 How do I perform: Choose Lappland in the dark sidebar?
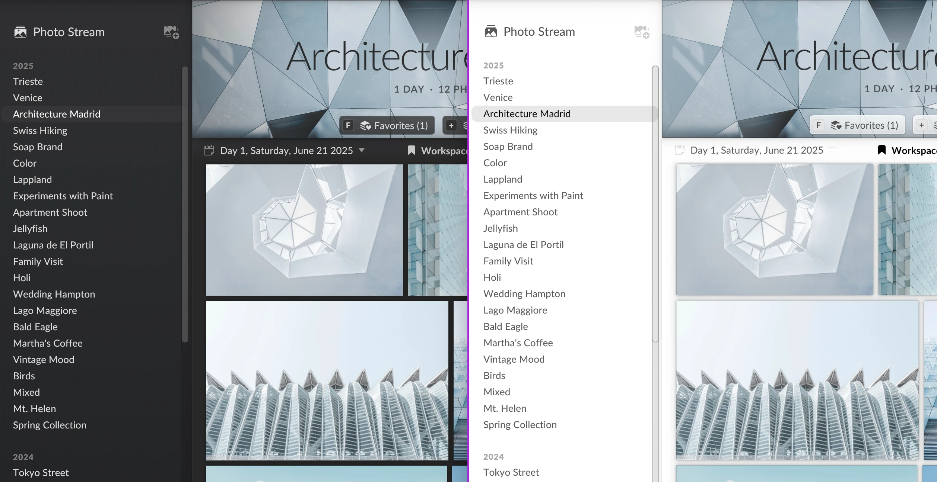click(32, 180)
